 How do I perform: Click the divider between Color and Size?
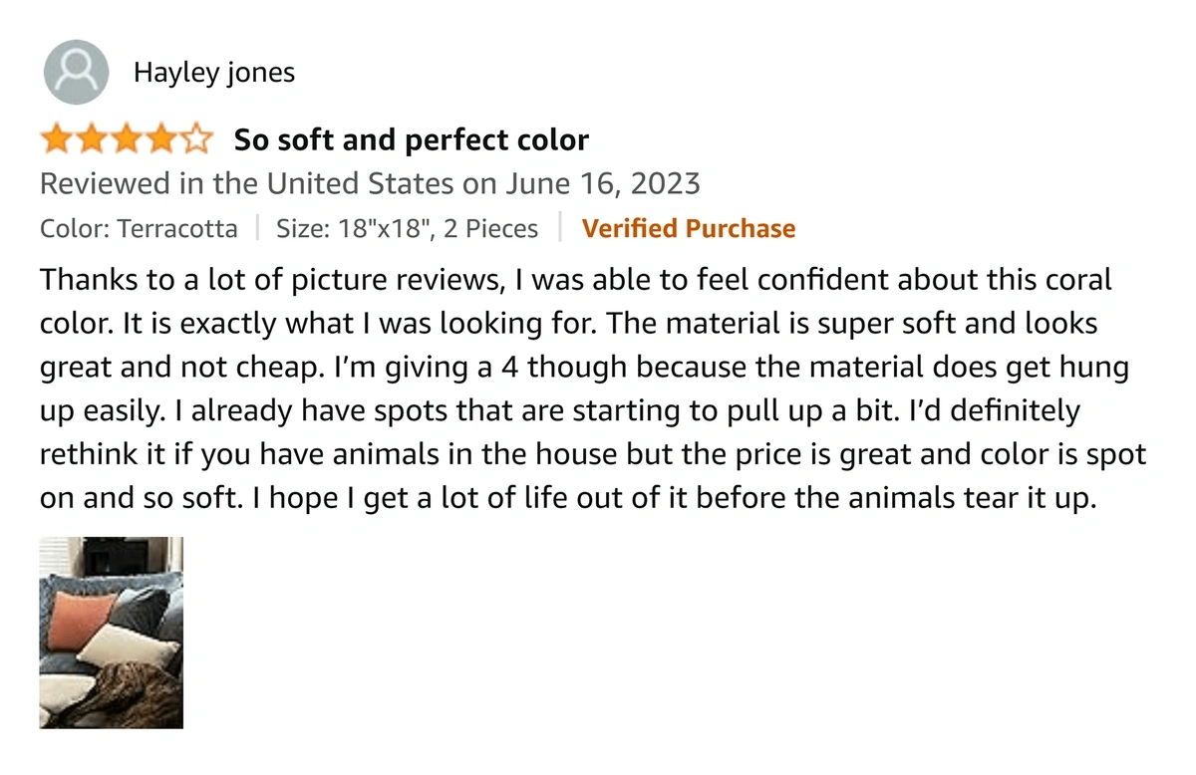point(257,229)
